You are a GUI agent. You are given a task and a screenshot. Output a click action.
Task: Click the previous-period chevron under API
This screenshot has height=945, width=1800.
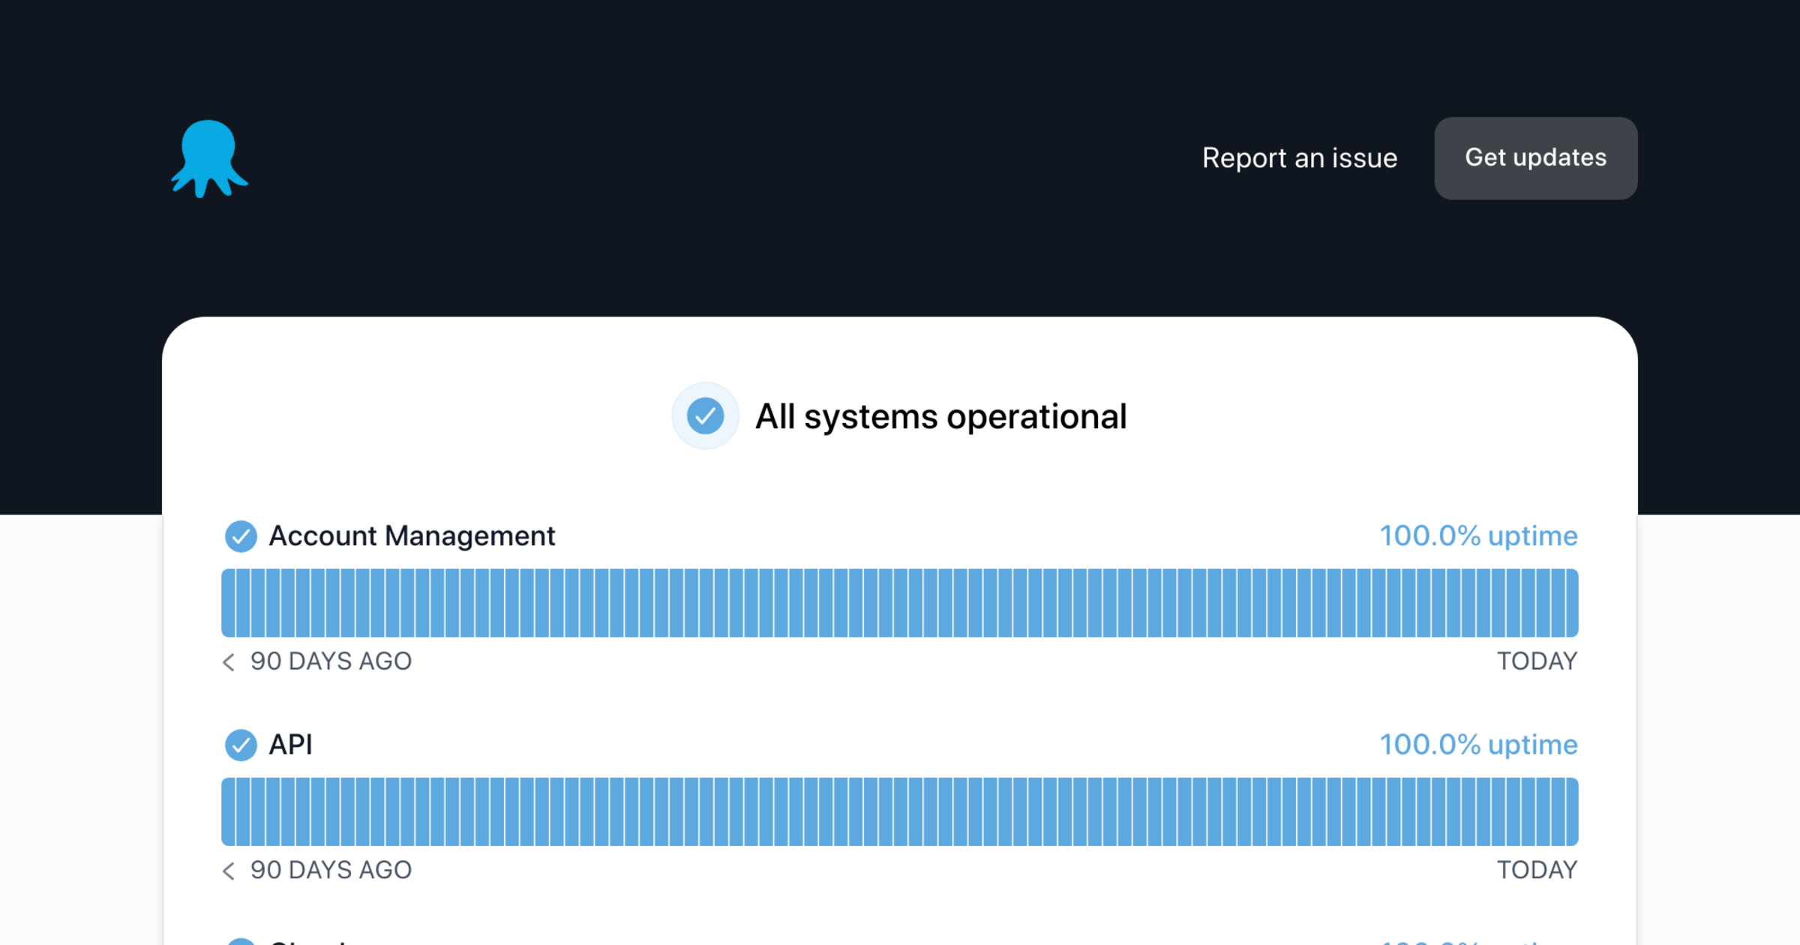coord(229,870)
